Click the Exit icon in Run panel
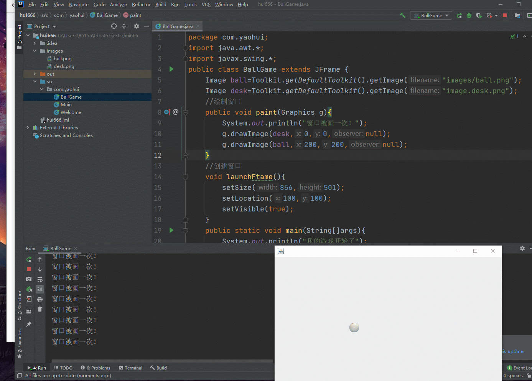 pos(29,299)
